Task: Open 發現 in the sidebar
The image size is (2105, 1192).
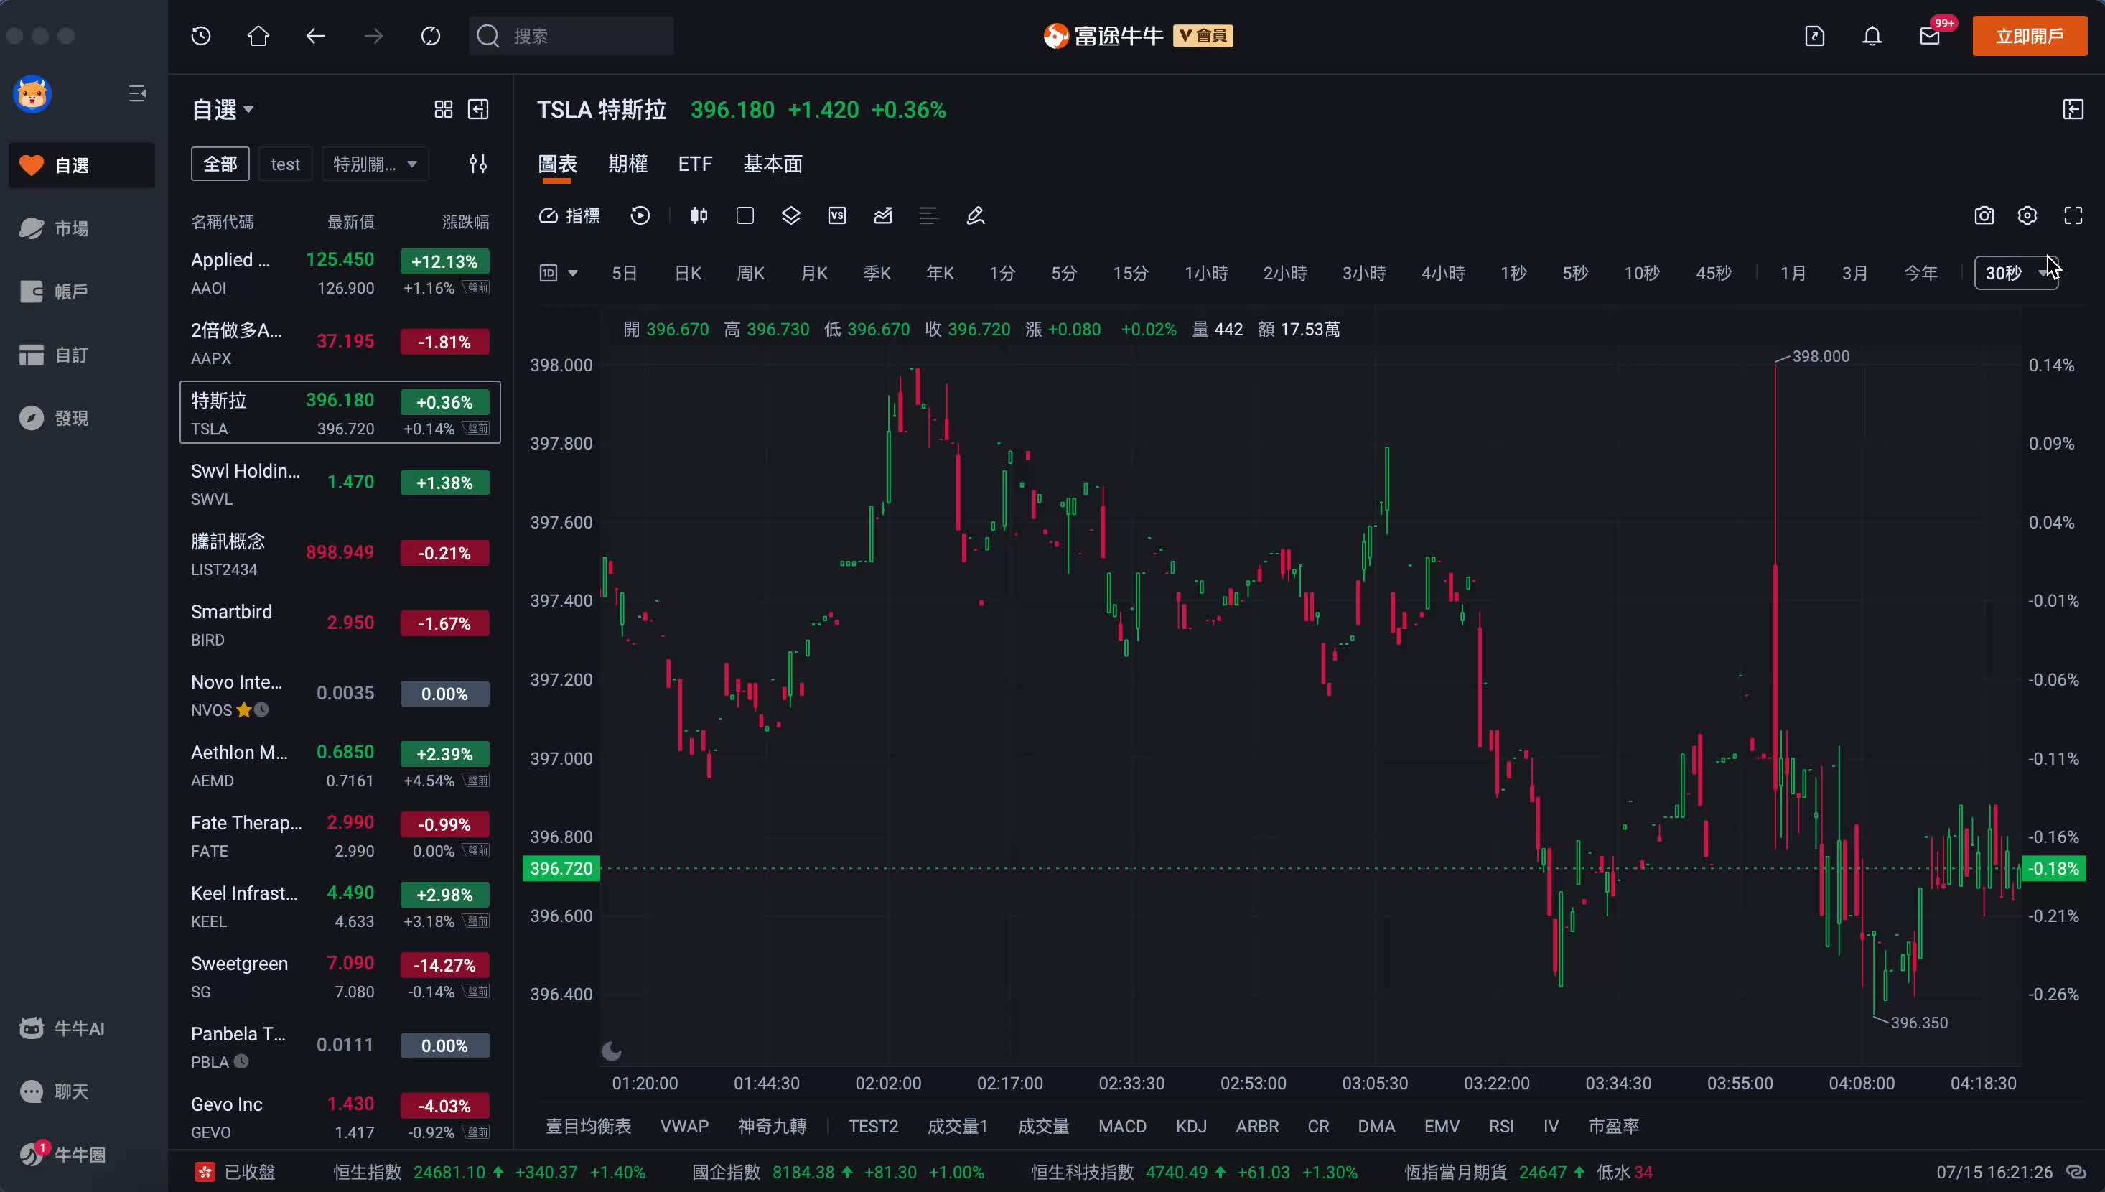Action: click(x=82, y=419)
